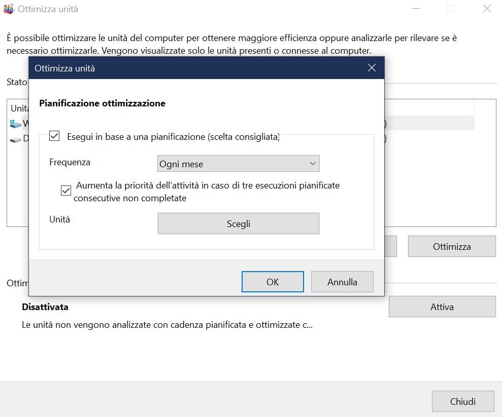
Task: Select the second drive icon in the list
Action: click(15, 140)
